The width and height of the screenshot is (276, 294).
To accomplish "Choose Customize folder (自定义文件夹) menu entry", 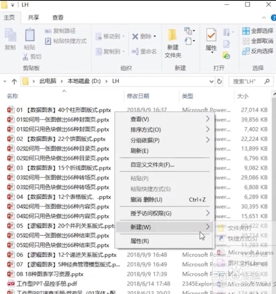I will [x=164, y=165].
